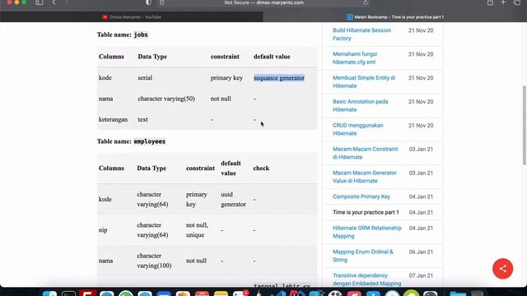Click 'character varying(50)' cell
Viewport: 527px width, 296px height.
166,99
